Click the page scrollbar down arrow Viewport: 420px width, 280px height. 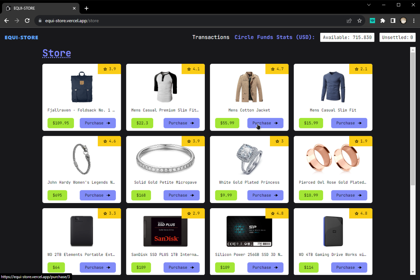pyautogui.click(x=413, y=272)
